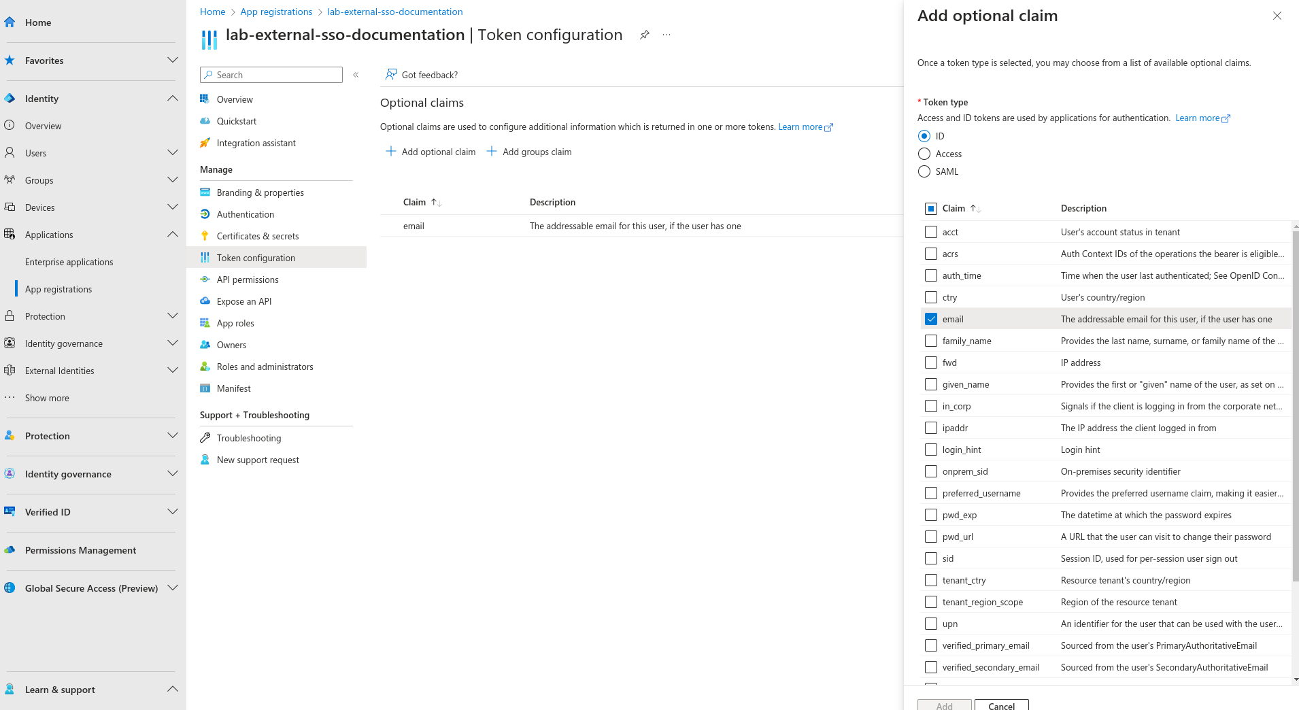
Task: Click the Got feedback person icon
Action: (391, 74)
